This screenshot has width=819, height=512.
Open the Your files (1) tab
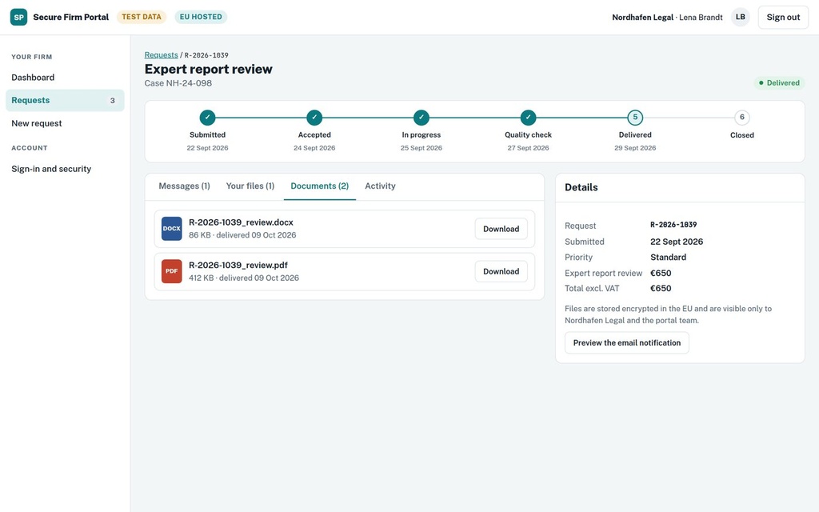click(x=250, y=186)
